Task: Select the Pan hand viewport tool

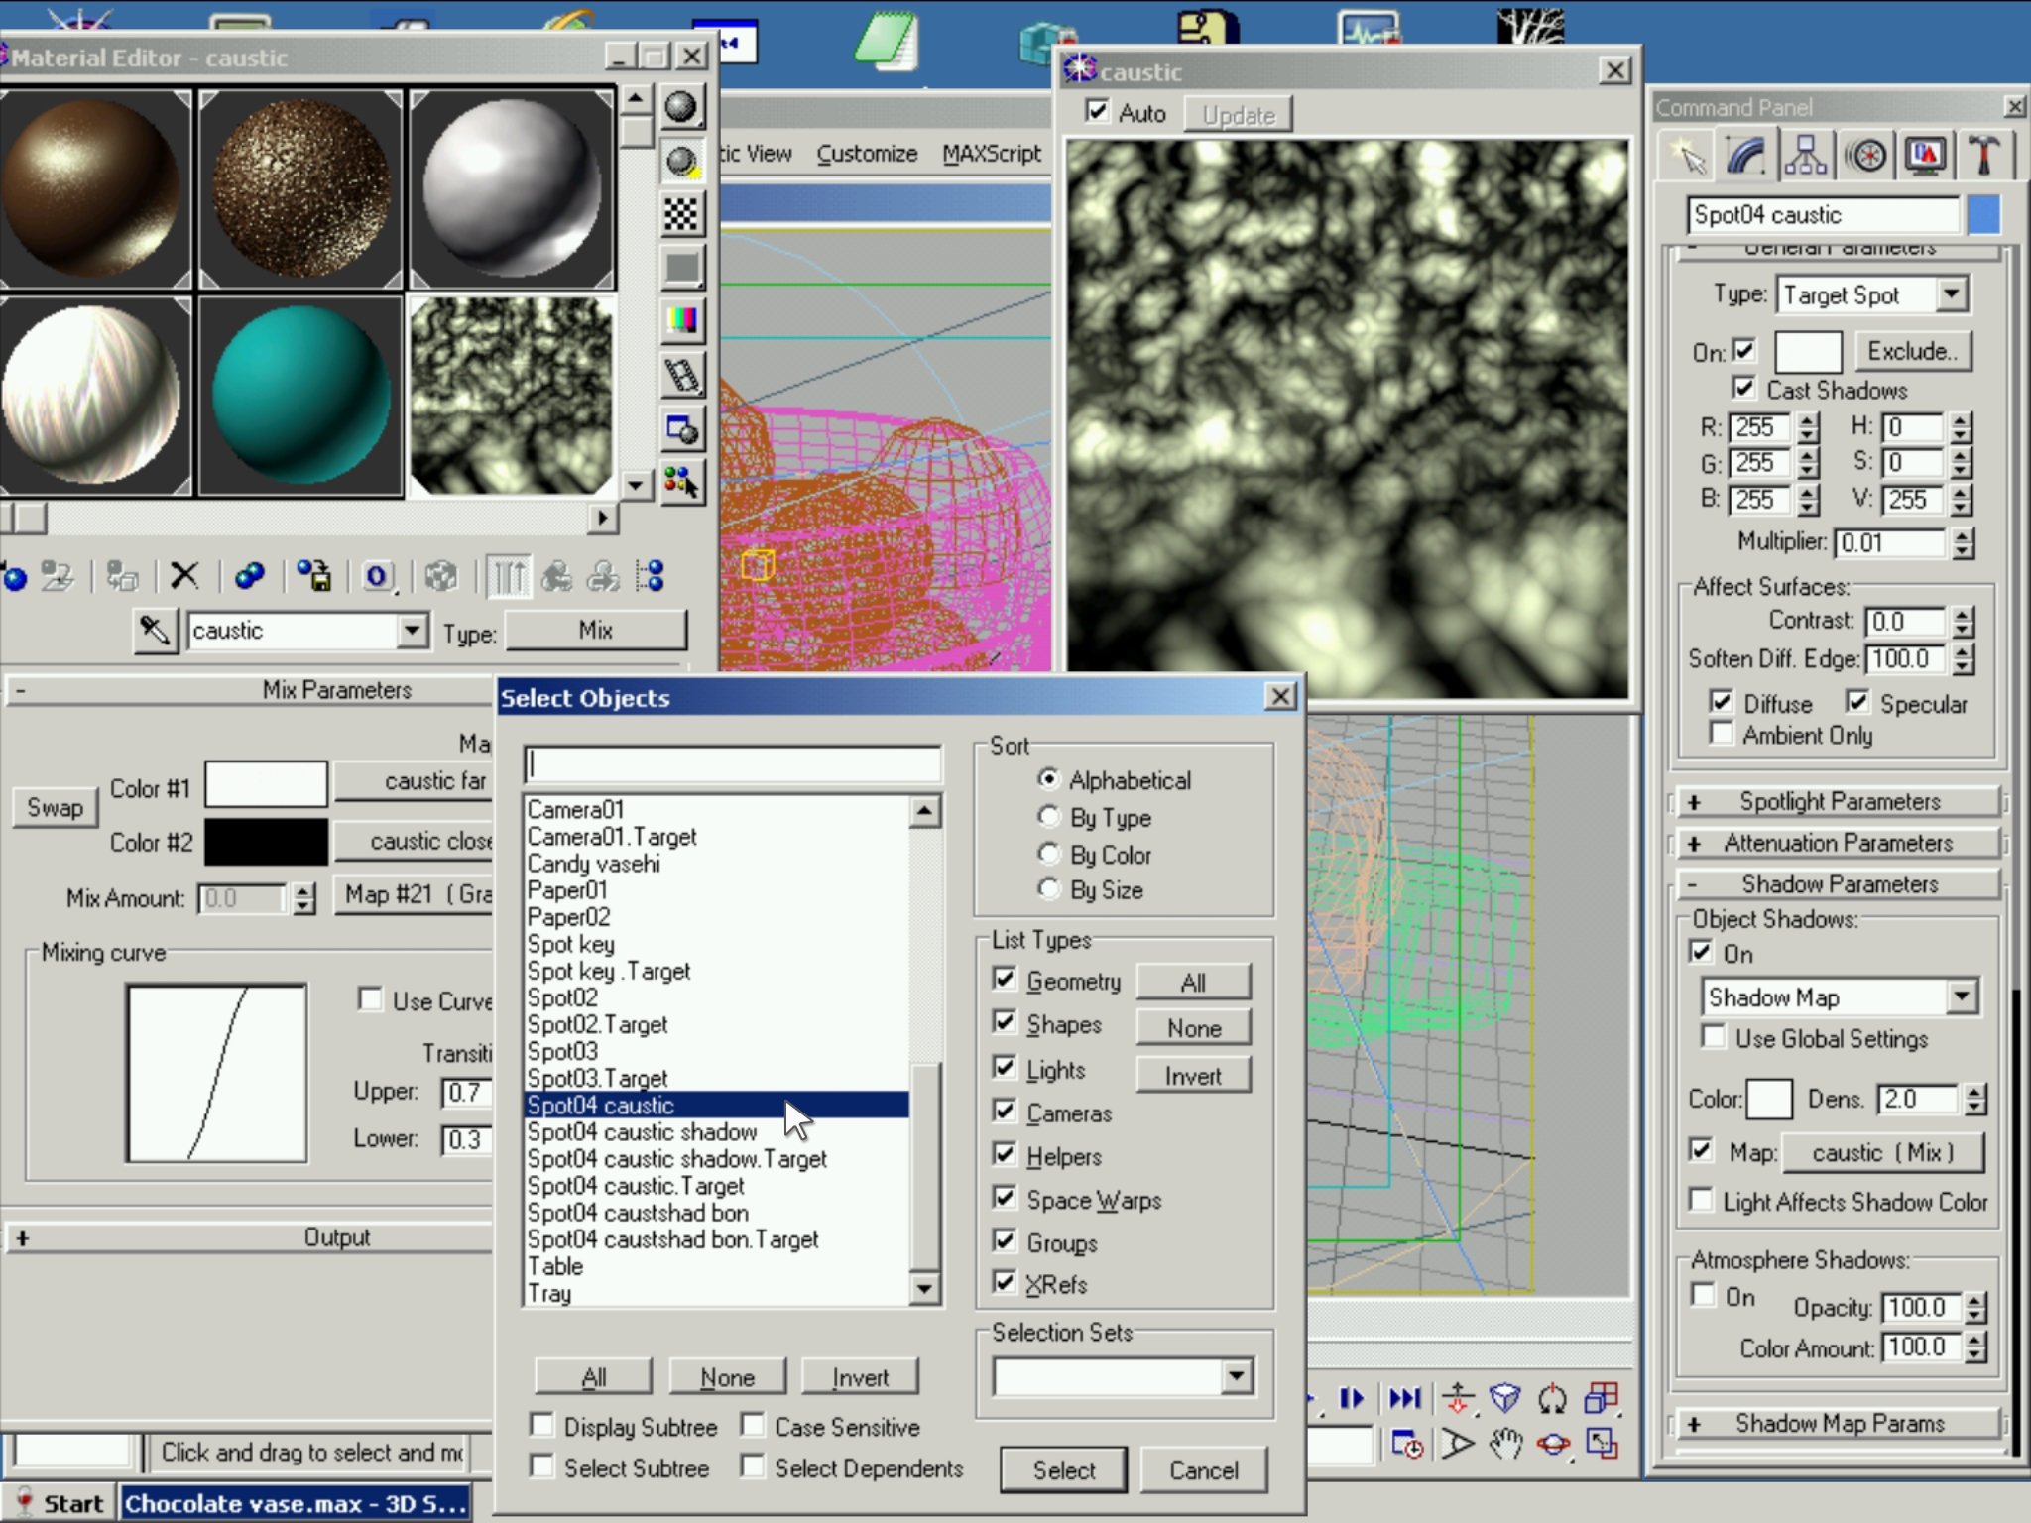Action: (1505, 1444)
